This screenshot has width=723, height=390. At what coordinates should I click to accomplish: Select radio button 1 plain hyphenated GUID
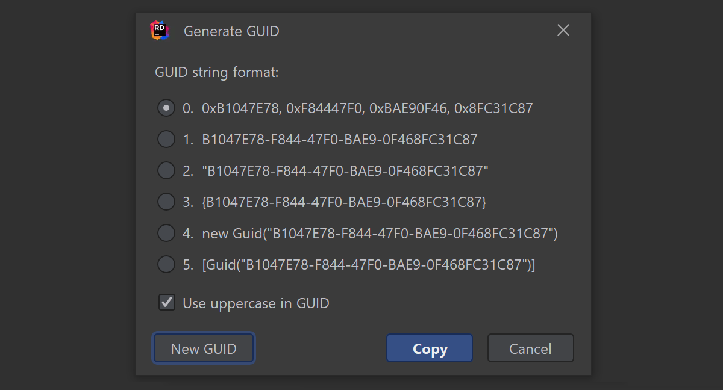(x=166, y=140)
